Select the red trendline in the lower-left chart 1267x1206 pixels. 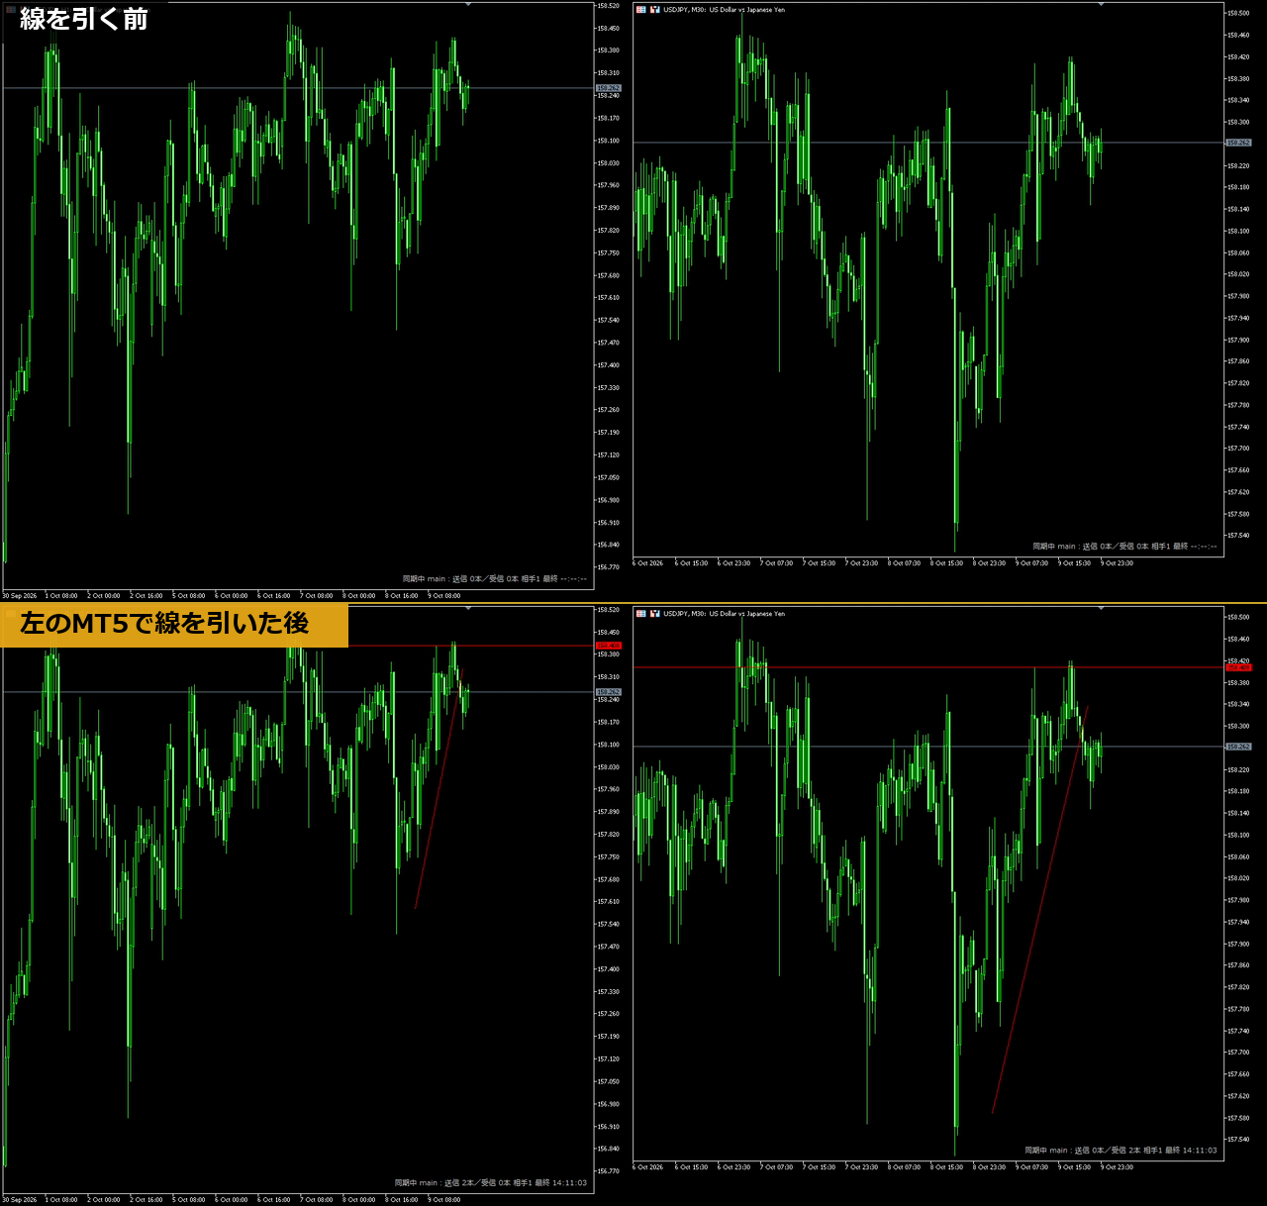pyautogui.click(x=438, y=789)
